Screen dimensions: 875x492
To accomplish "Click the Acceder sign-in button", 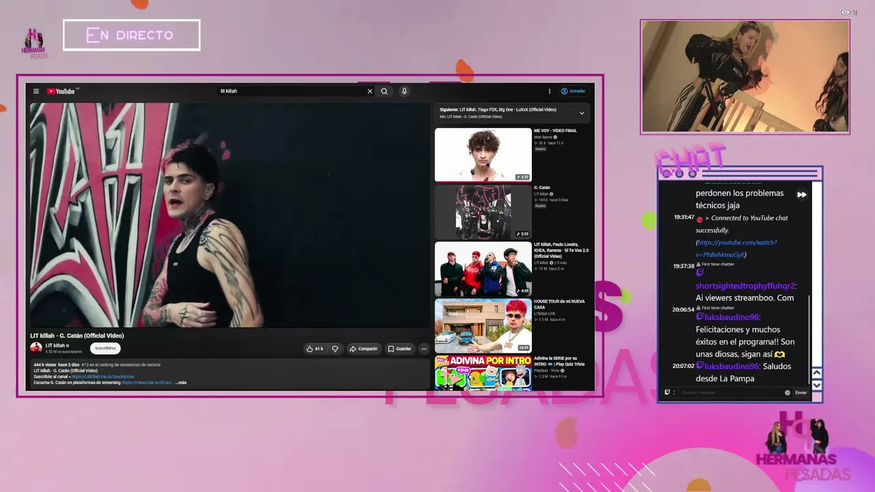I will [574, 91].
